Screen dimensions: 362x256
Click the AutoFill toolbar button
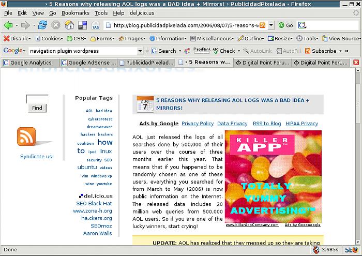pyautogui.click(x=289, y=51)
